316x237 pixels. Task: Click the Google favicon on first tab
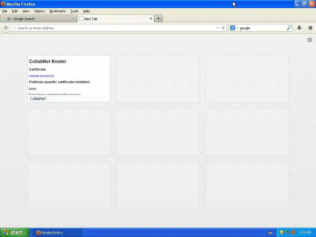pyautogui.click(x=4, y=19)
